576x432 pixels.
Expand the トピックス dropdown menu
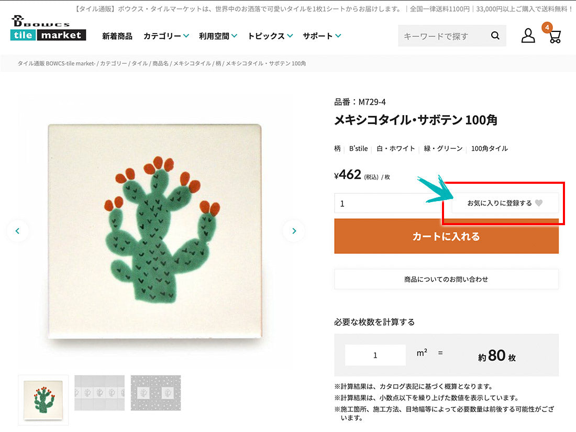(270, 36)
